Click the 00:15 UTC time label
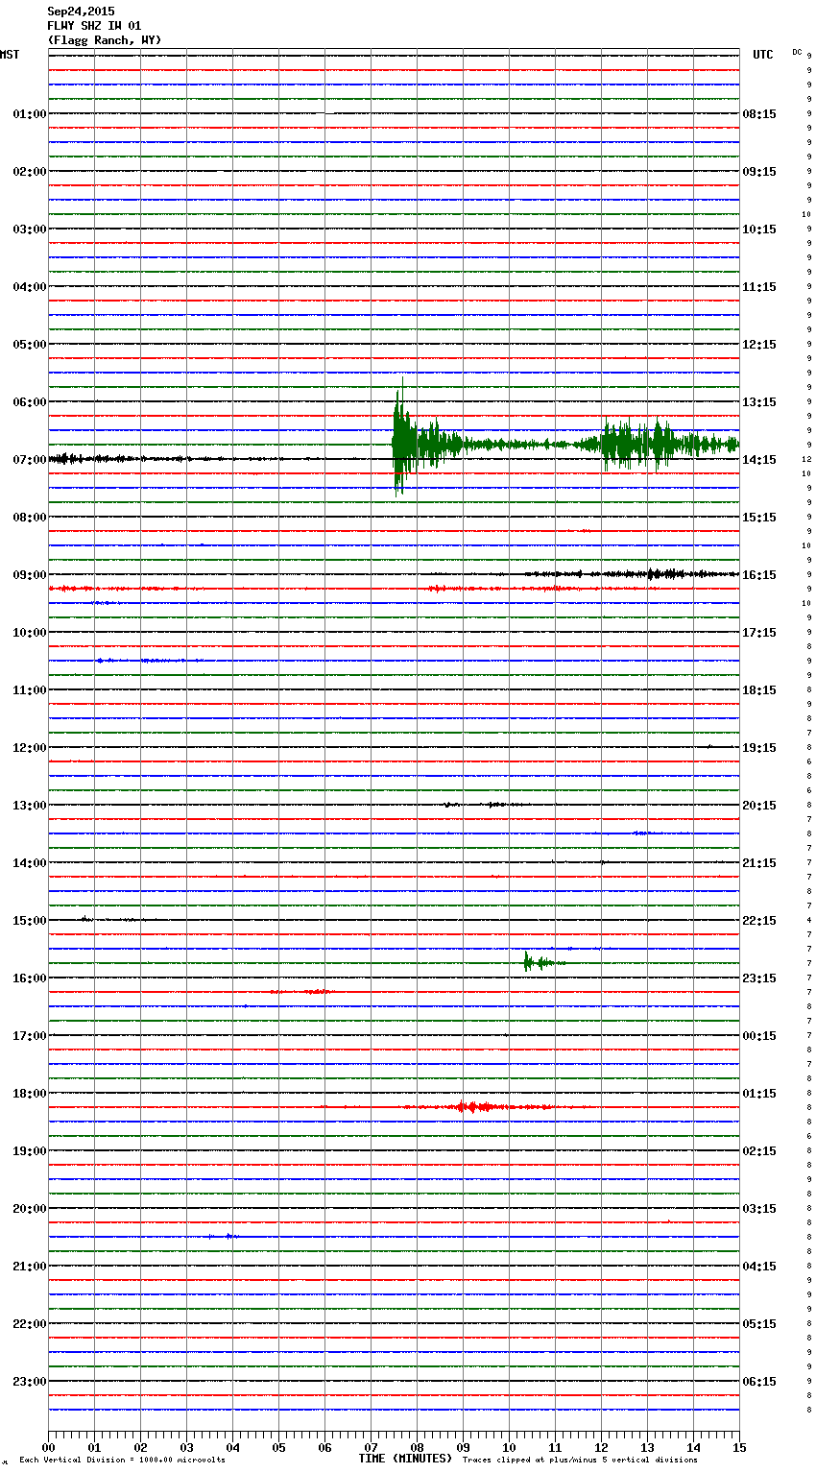The image size is (816, 1473). (759, 1036)
